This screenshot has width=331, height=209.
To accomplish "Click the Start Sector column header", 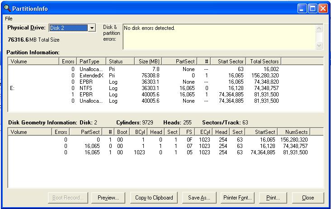I will coord(228,62).
